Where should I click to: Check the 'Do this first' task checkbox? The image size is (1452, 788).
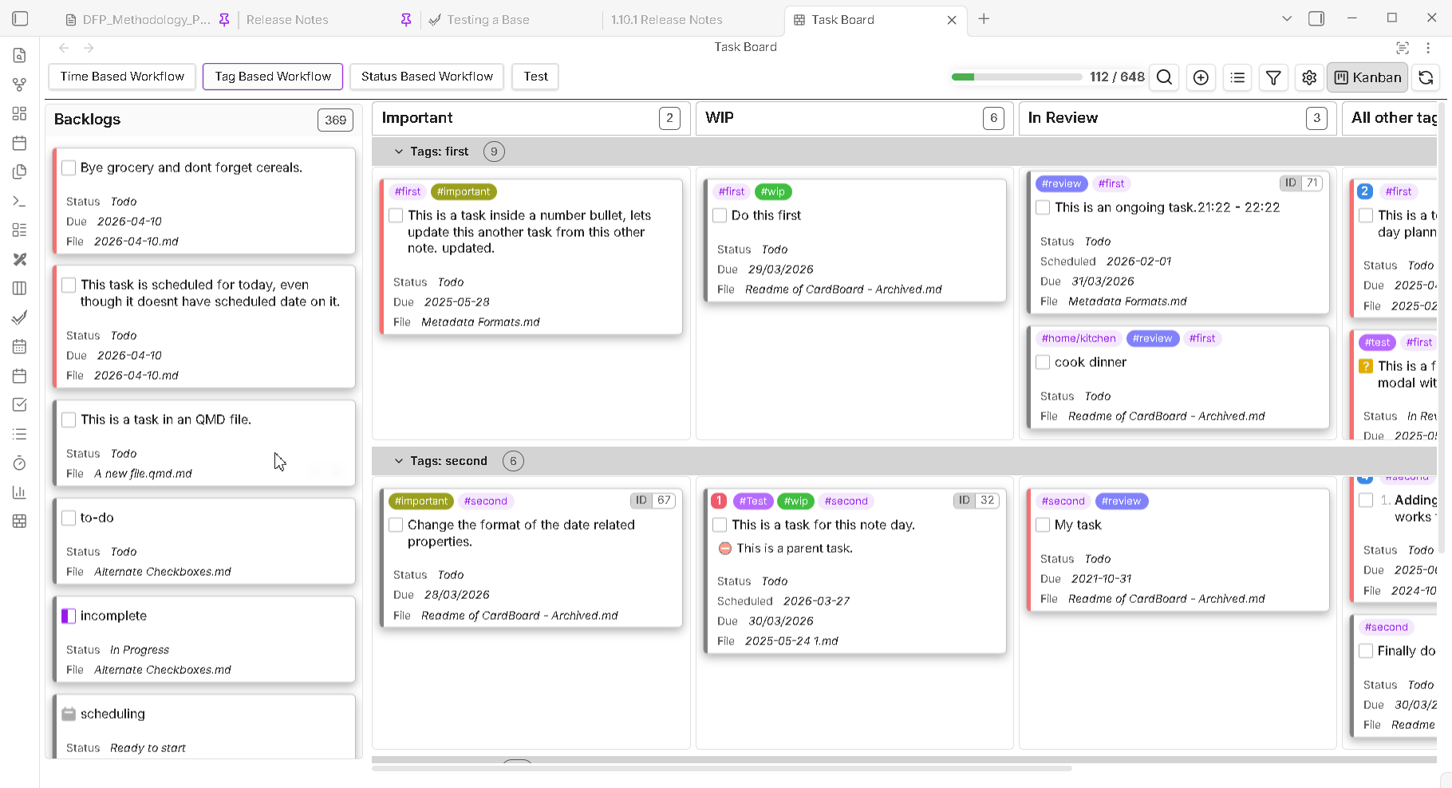point(720,215)
